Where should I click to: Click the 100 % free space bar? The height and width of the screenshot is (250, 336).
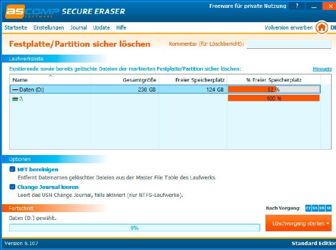[x=273, y=98]
